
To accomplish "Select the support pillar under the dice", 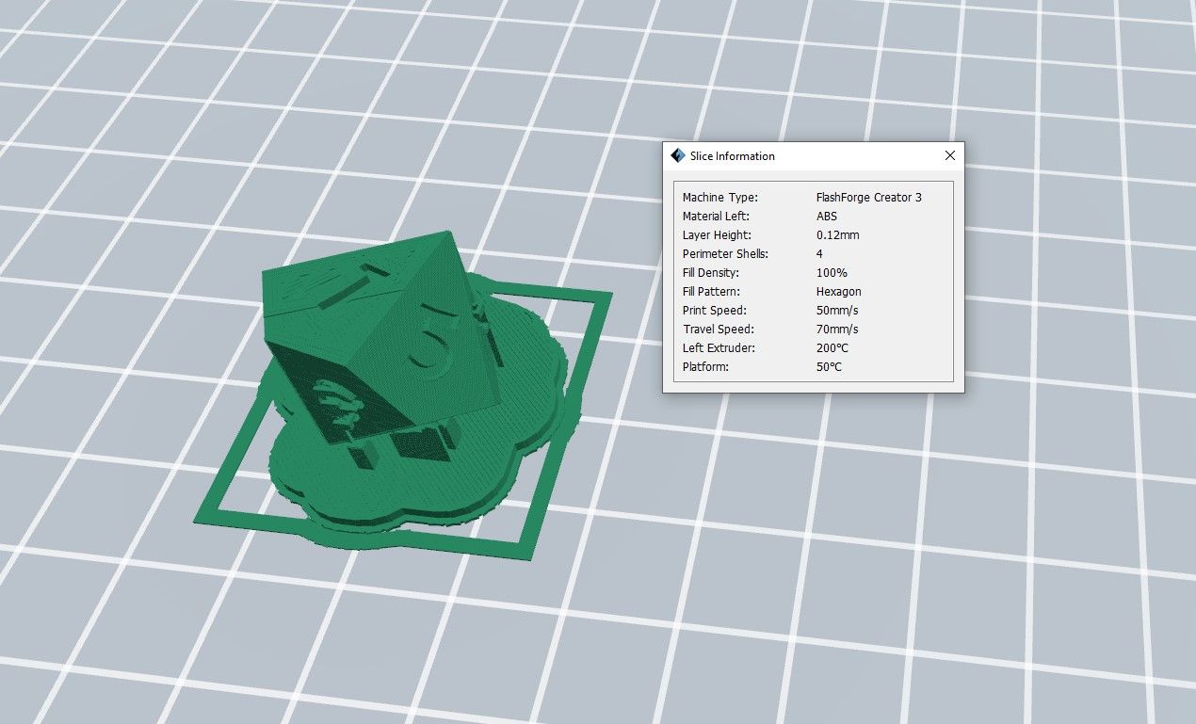I will pos(363,459).
